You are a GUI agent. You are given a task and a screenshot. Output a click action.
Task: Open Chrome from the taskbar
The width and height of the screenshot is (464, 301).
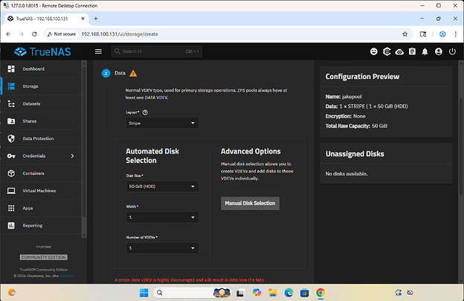coord(320,293)
